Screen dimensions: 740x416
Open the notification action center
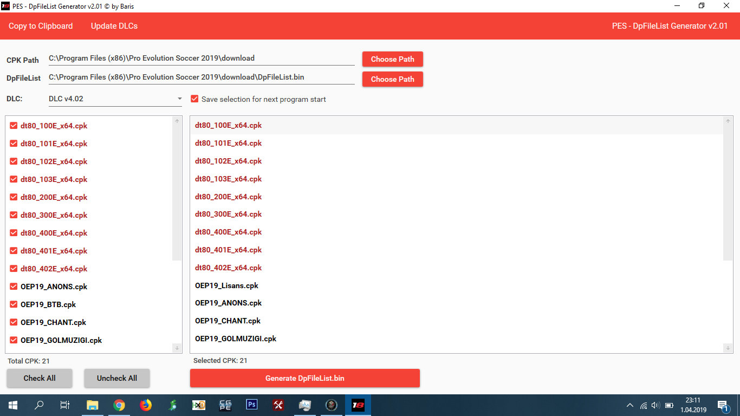723,405
